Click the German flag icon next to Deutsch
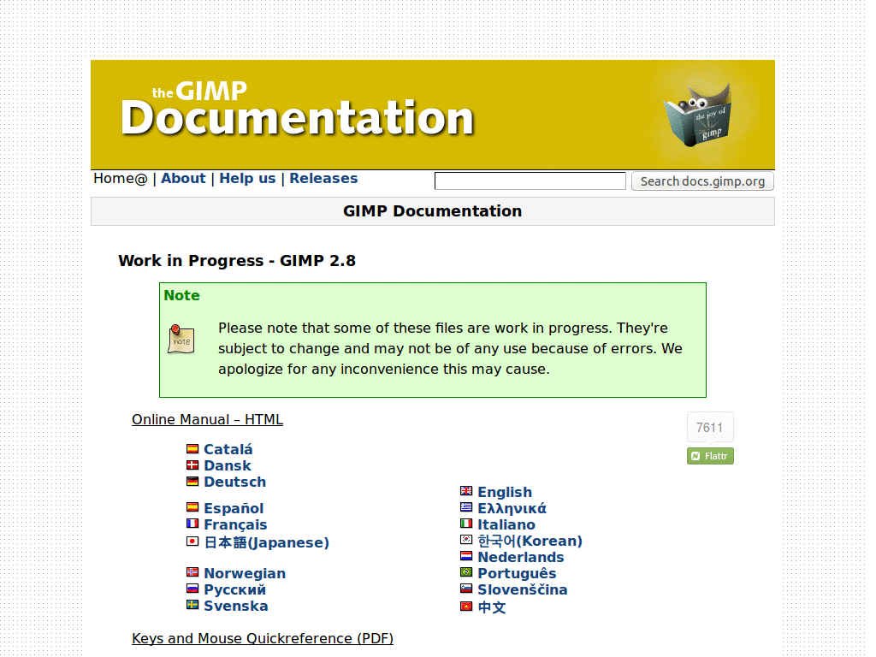Viewport: 876px width, 657px height. [x=192, y=481]
